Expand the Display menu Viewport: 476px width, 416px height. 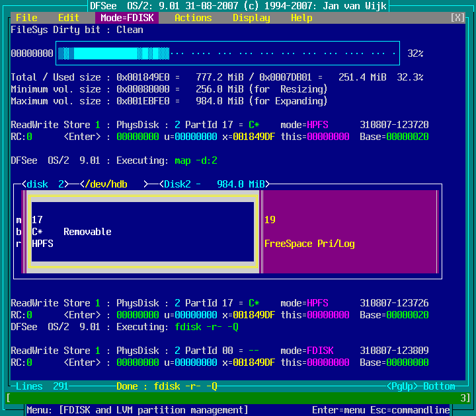point(251,18)
